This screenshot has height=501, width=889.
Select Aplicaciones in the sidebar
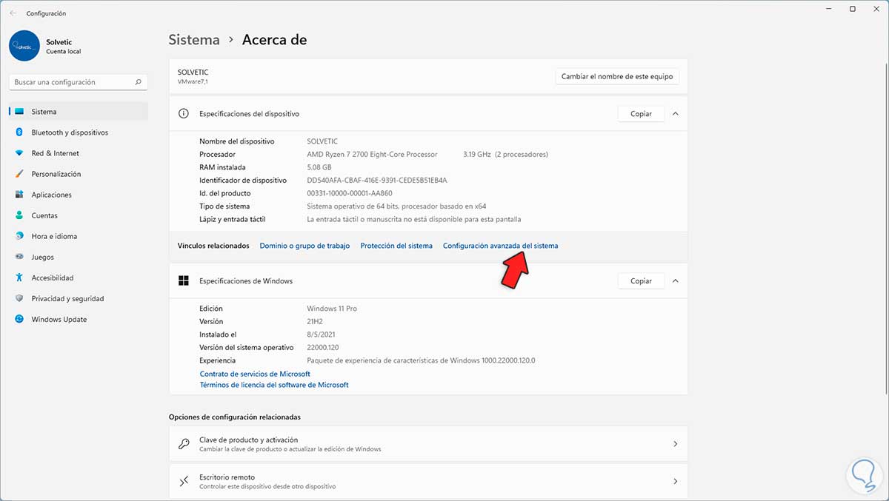coord(79,195)
